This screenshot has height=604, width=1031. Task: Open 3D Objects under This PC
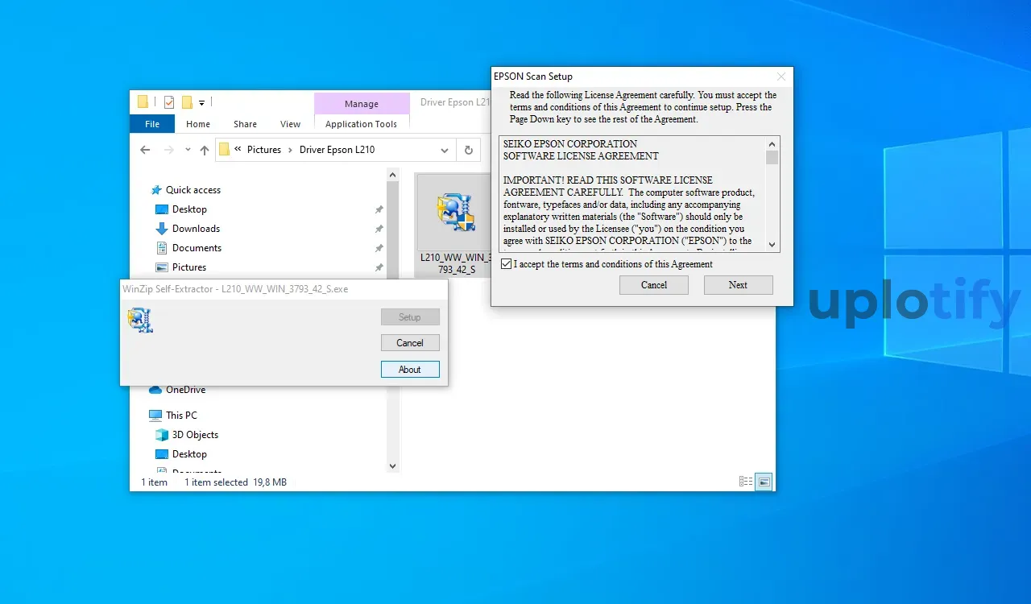pyautogui.click(x=195, y=435)
